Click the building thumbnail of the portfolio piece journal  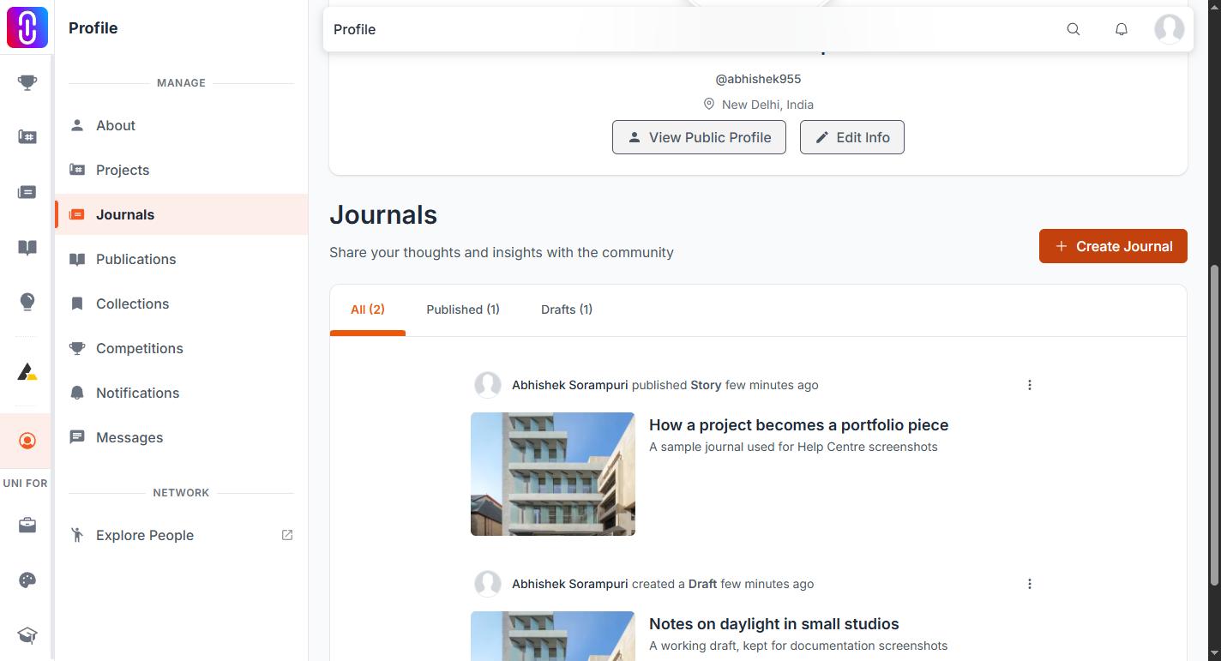(x=553, y=474)
